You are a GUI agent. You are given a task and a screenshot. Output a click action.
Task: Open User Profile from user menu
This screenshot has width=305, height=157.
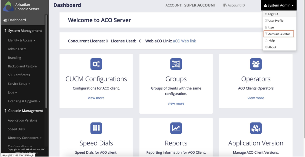(x=279, y=21)
